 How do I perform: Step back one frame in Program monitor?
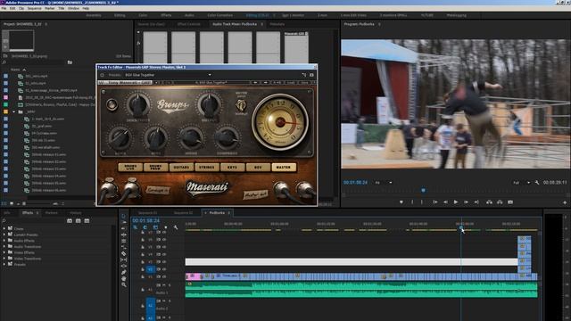[x=445, y=202]
